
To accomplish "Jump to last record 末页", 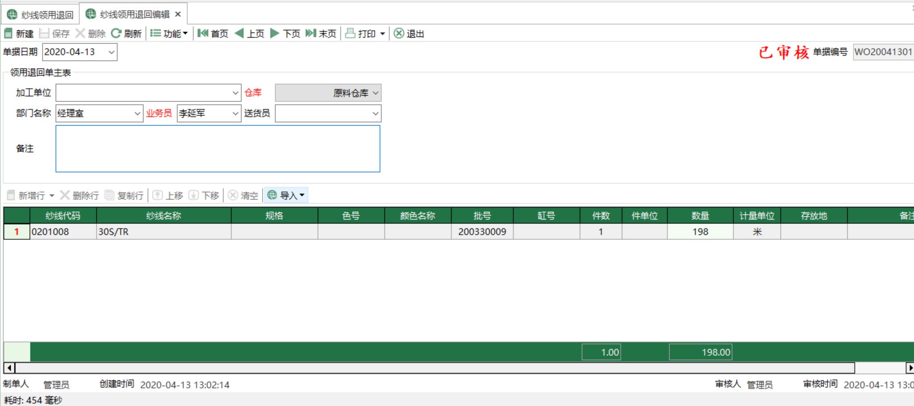I will point(321,33).
